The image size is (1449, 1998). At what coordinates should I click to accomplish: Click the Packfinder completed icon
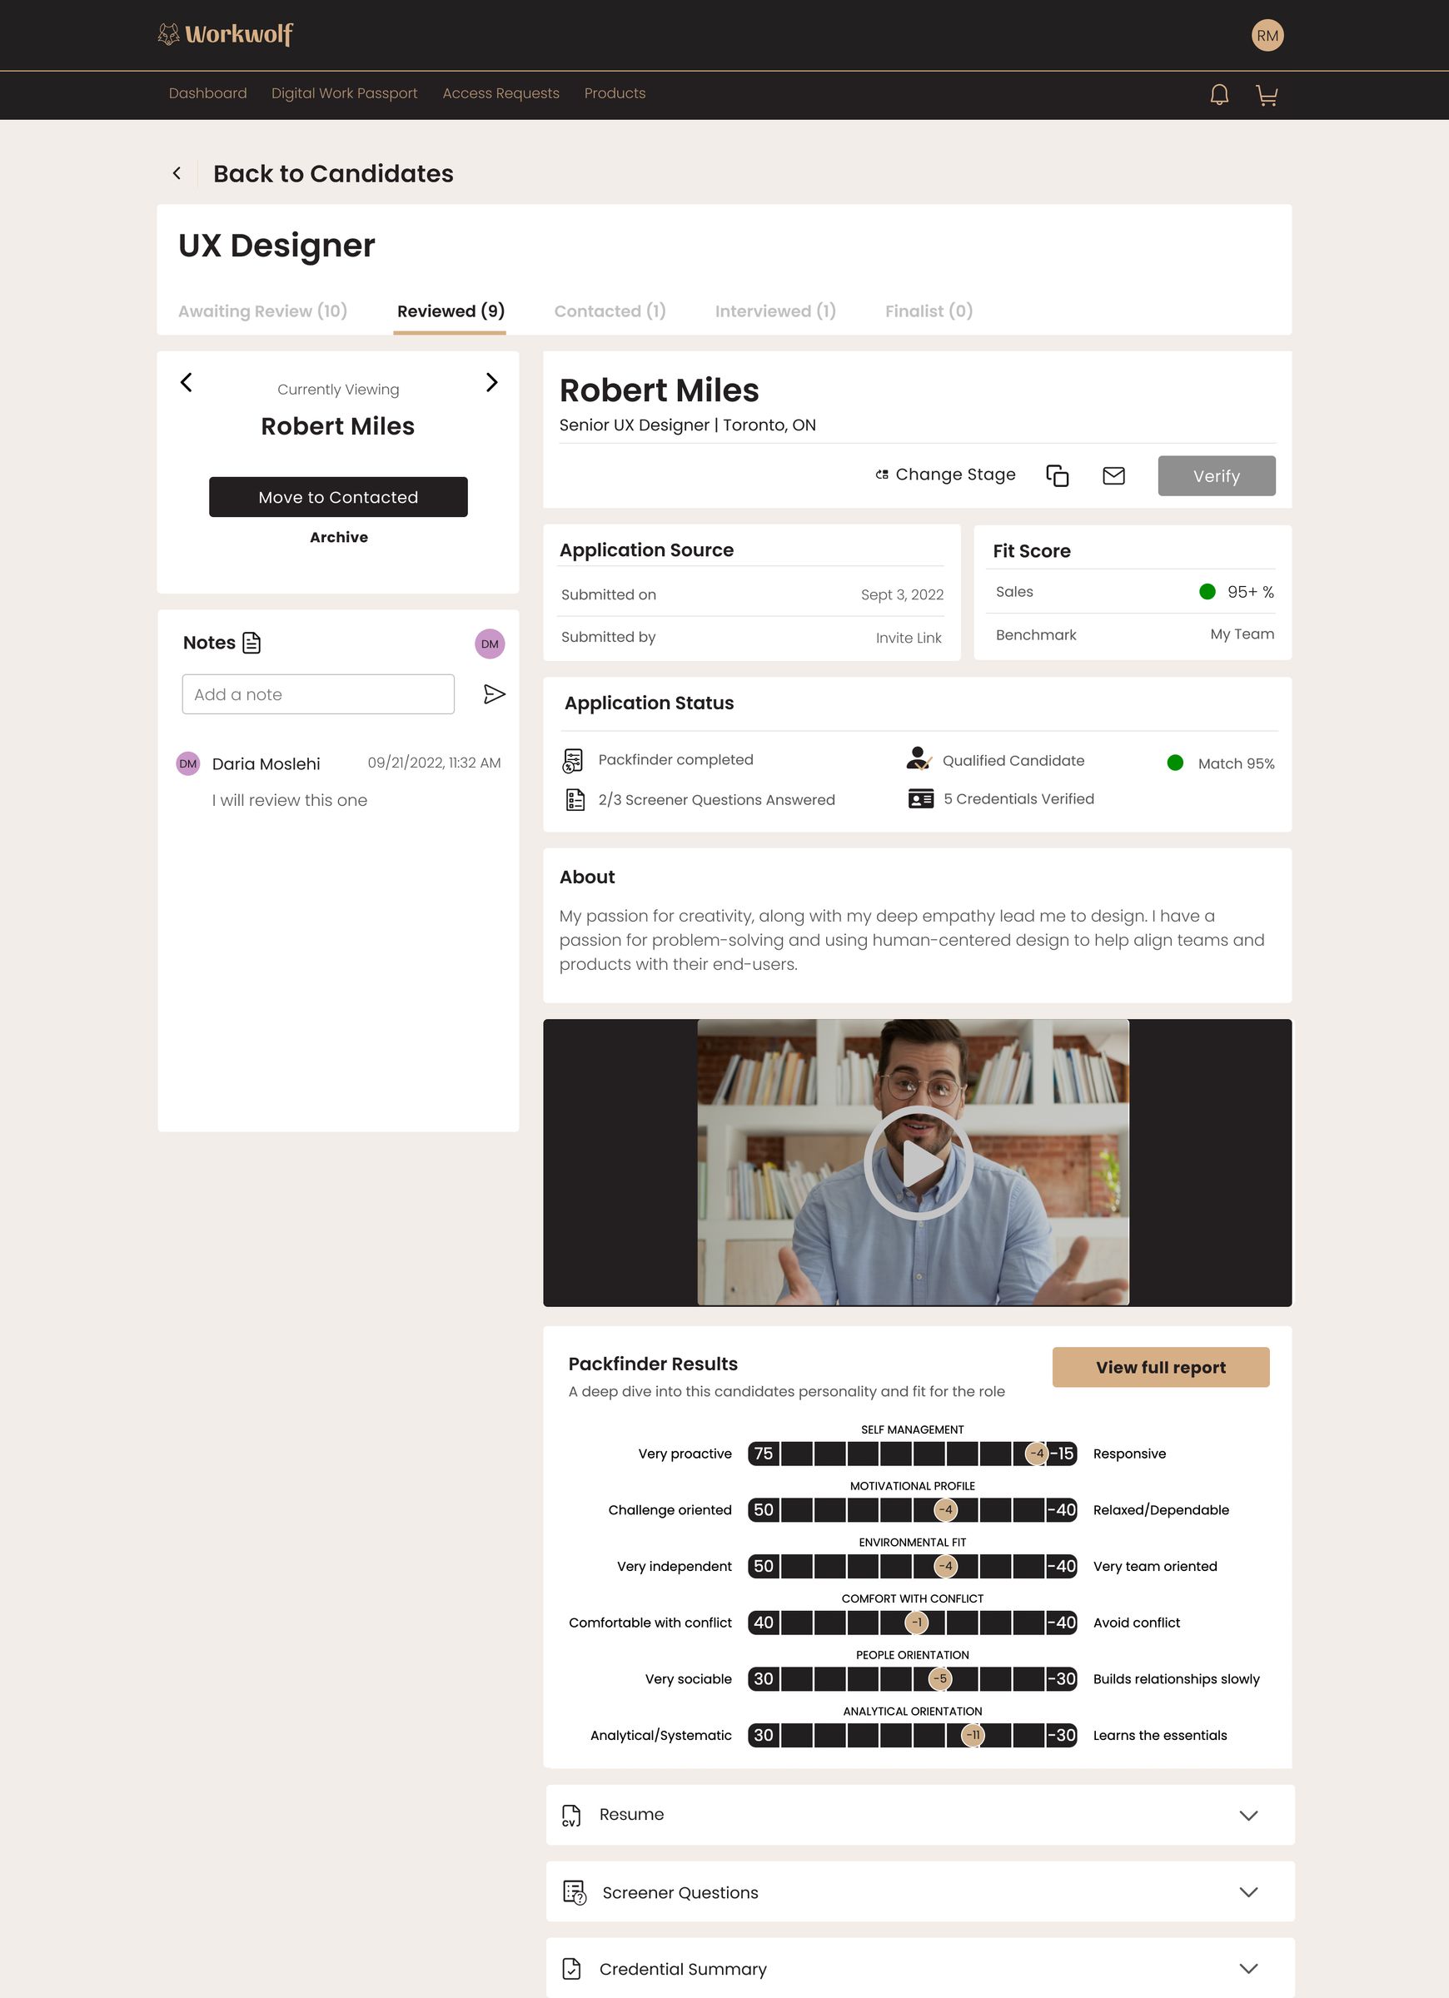tap(574, 759)
